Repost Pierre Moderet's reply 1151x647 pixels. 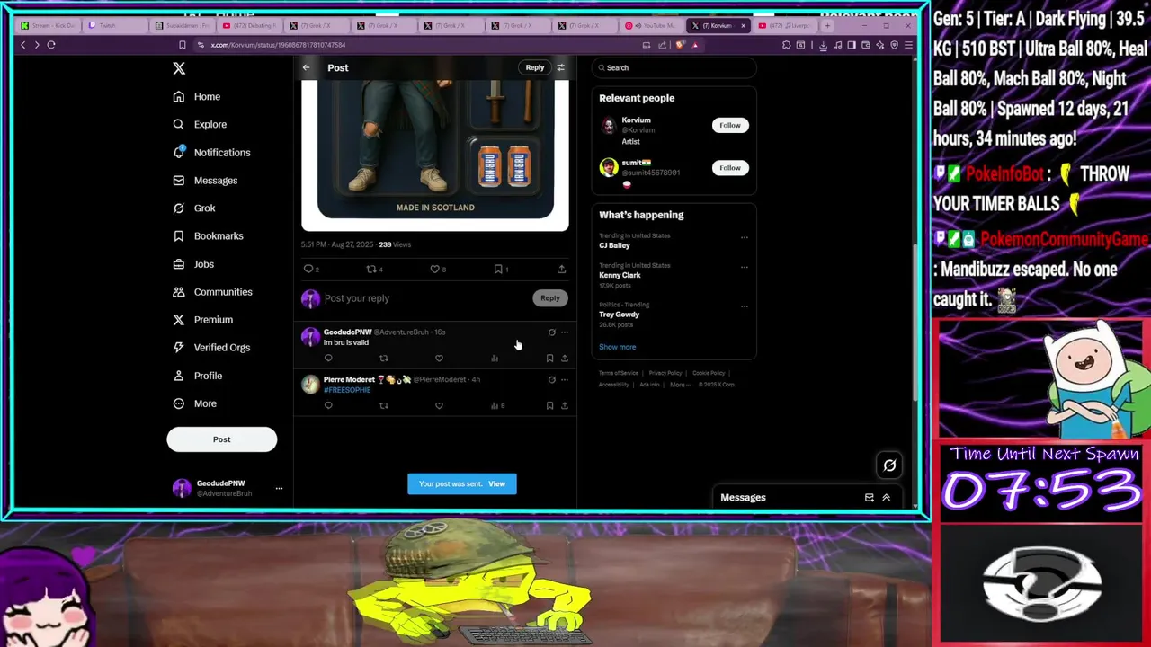click(384, 405)
